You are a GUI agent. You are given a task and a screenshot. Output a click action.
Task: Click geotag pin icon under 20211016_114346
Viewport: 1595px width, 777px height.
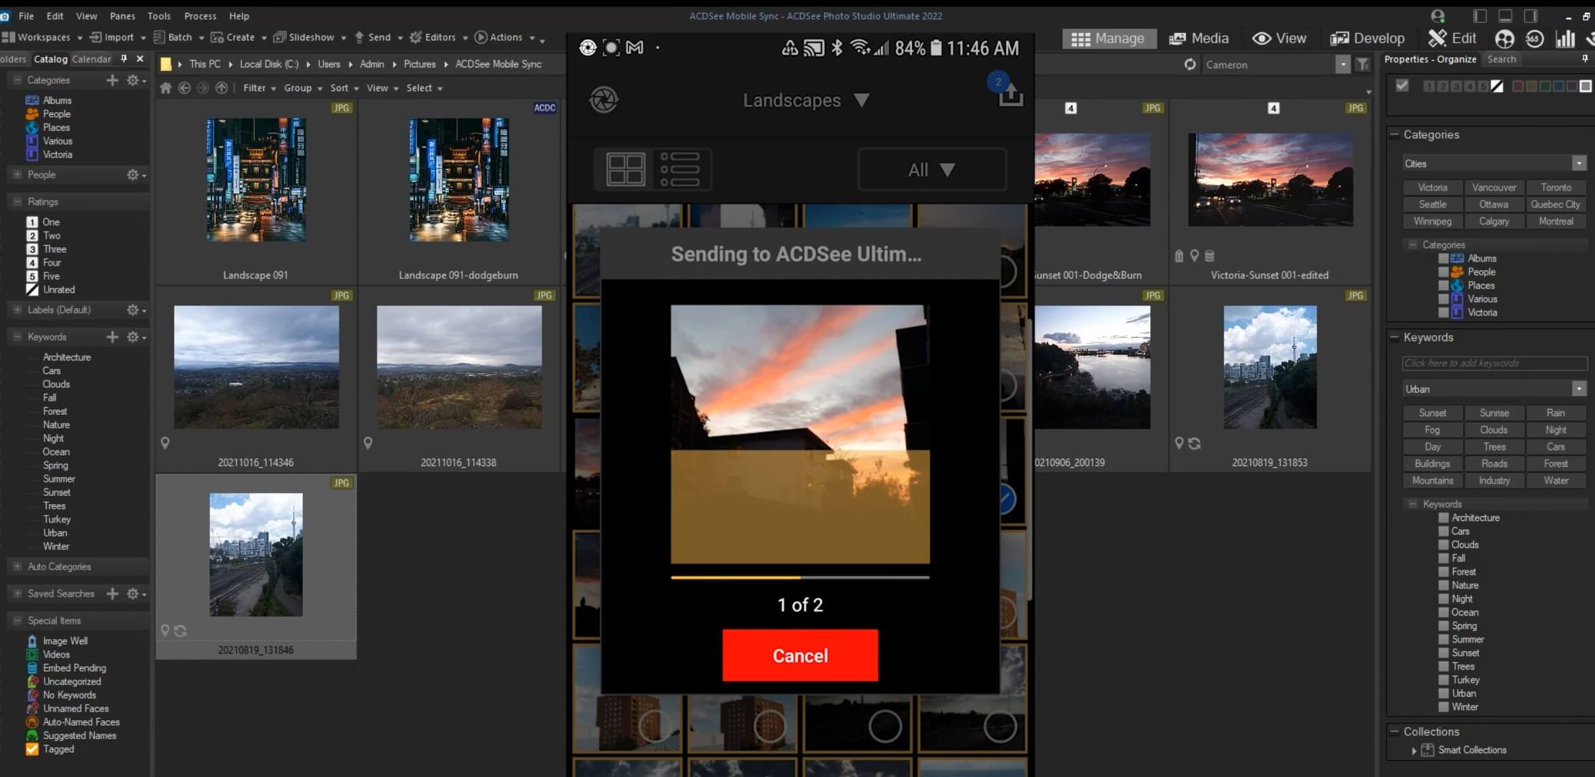(x=165, y=443)
